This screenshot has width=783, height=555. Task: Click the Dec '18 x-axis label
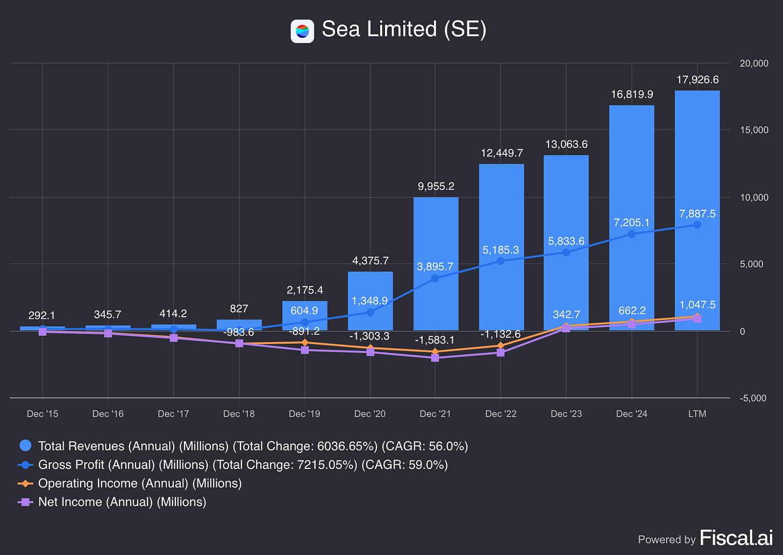[239, 414]
